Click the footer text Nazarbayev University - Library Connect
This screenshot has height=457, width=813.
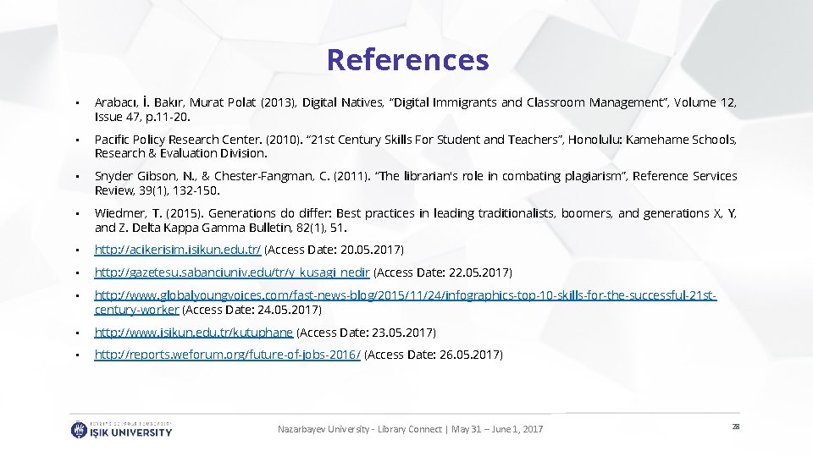pyautogui.click(x=359, y=429)
